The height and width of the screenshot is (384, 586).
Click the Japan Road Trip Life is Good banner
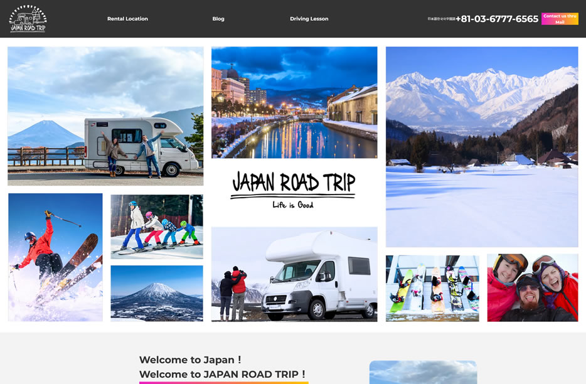coord(294,189)
